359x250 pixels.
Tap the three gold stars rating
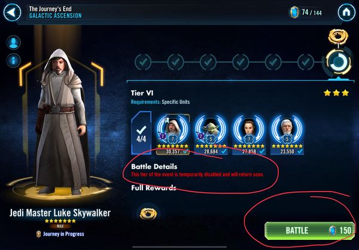coord(336,93)
